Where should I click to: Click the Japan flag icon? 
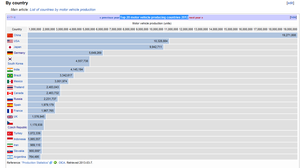point(10,47)
